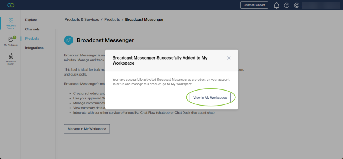Image resolution: width=343 pixels, height=159 pixels.
Task: Select Products in the side menu
Action: click(x=32, y=39)
